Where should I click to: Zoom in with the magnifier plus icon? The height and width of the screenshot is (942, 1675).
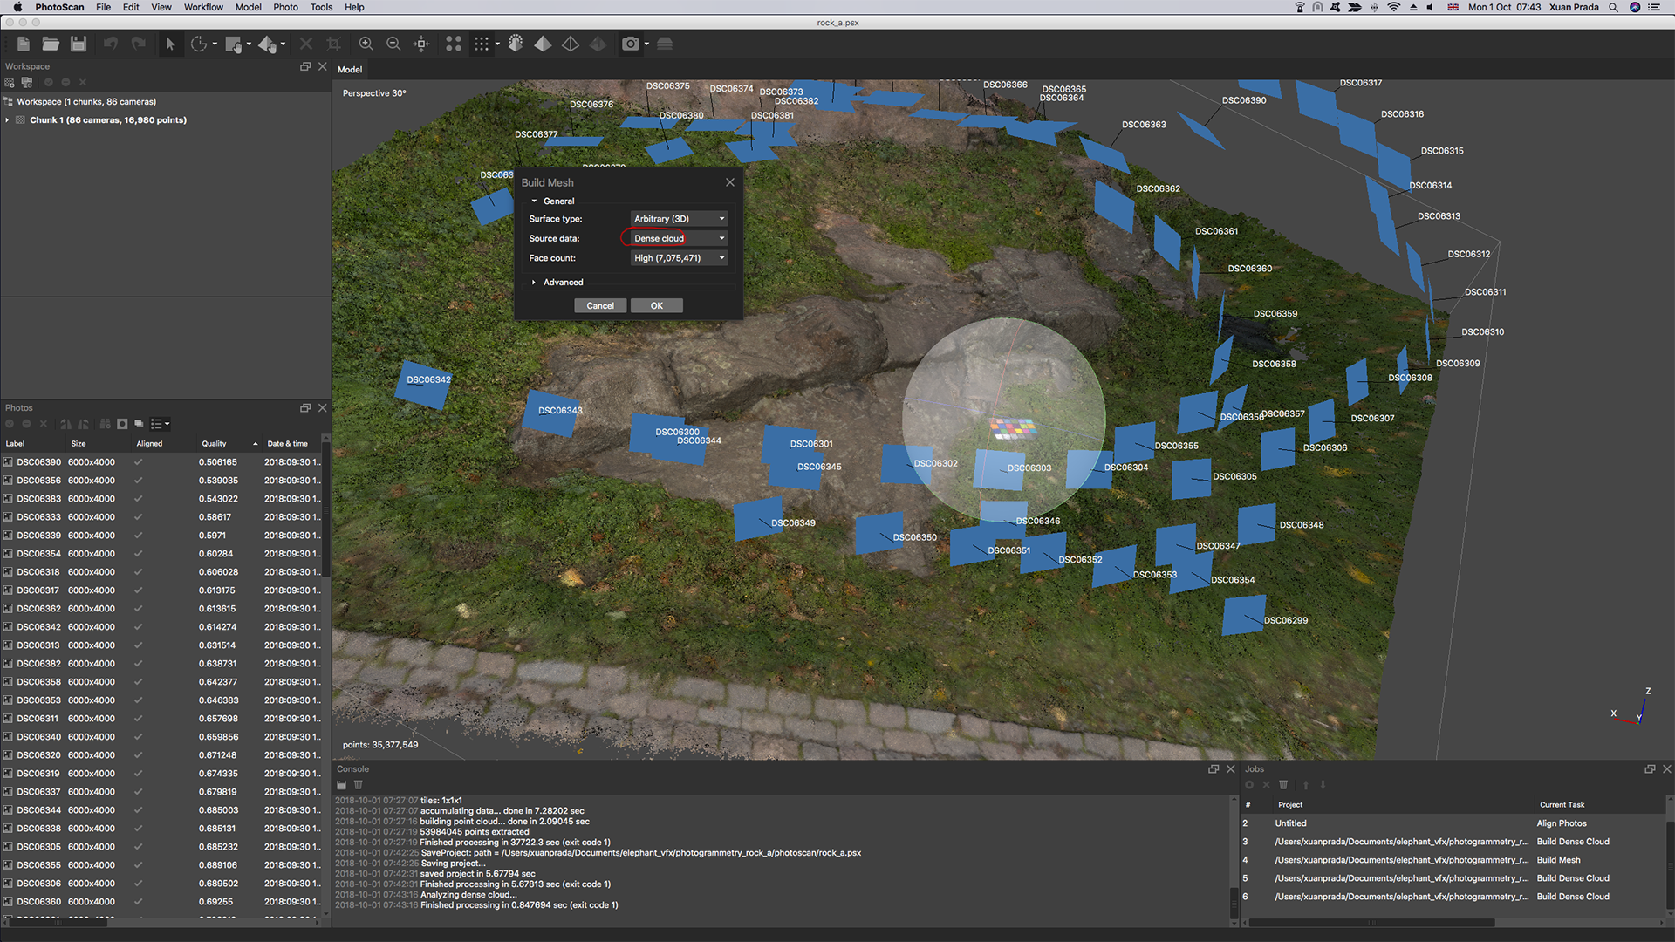366,44
